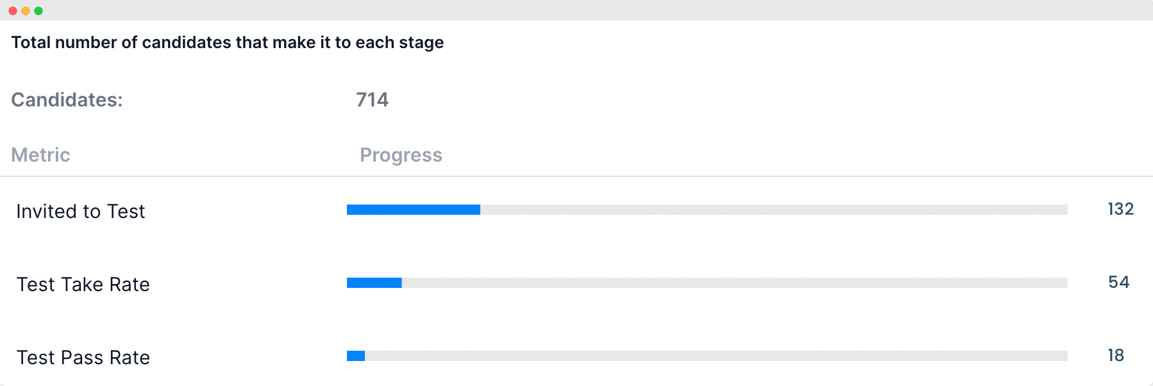Image resolution: width=1153 pixels, height=386 pixels.
Task: Click the Invited to Test progress bar's blue fill
Action: tap(414, 210)
